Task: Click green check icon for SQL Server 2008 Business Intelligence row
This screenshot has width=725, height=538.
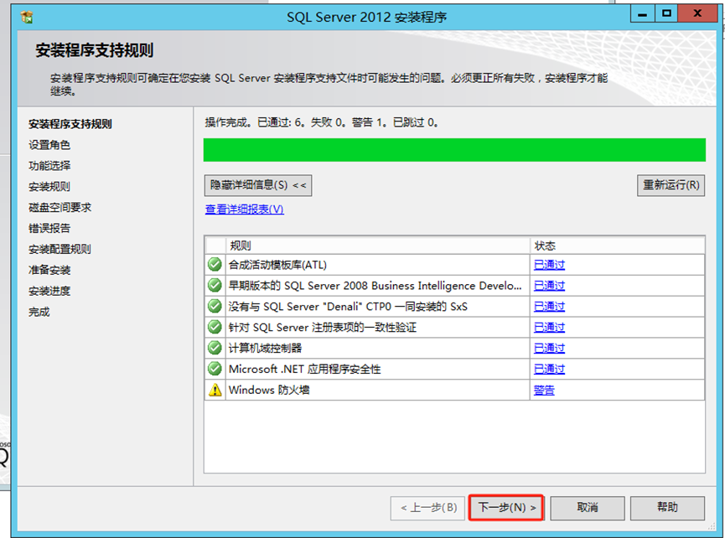Action: click(215, 285)
